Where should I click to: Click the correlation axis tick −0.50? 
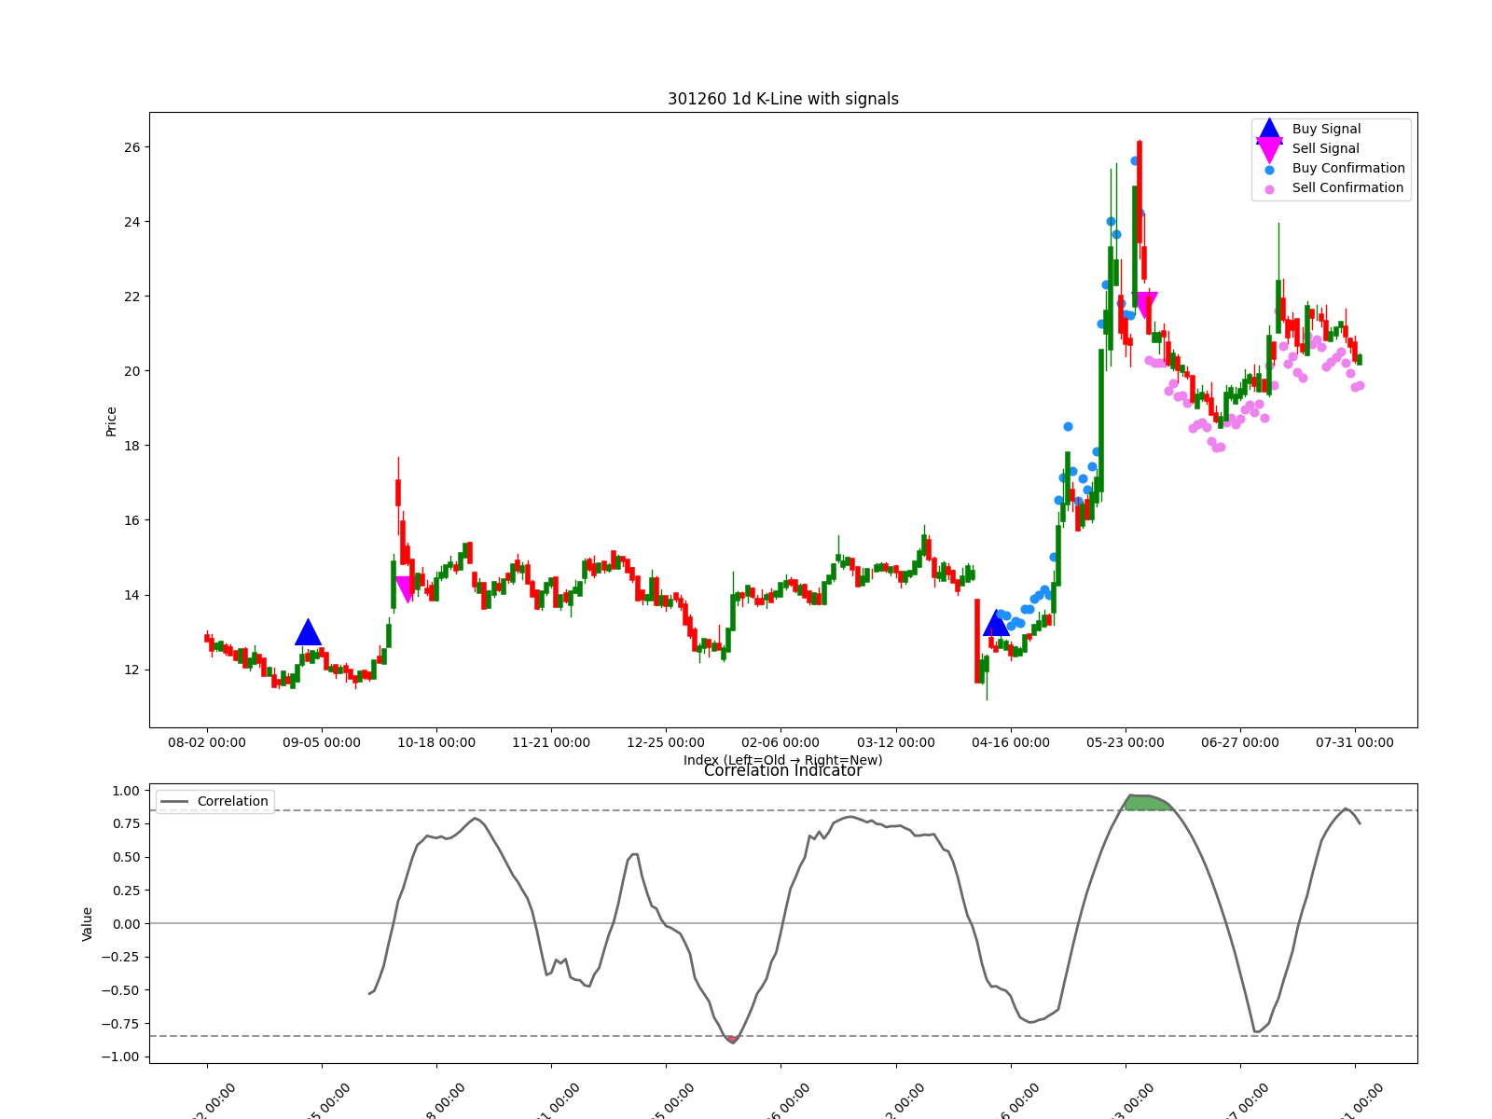[x=120, y=990]
